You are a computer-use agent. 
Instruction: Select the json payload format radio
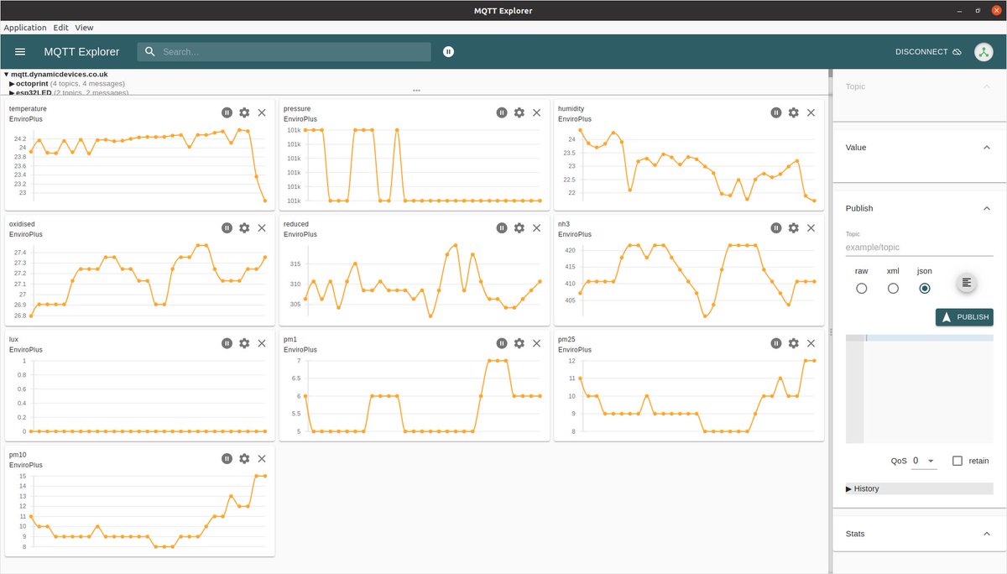coord(925,288)
